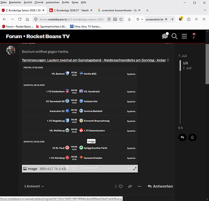This screenshot has height=201, width=209.
Task: Open the search engine dropdown arrow
Action: point(142,19)
